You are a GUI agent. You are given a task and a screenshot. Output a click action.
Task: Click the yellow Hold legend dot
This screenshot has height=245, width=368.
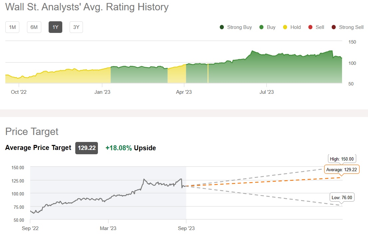[285, 27]
